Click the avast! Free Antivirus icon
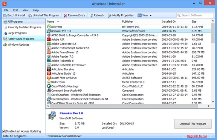The height and width of the screenshot is (140, 217). 49,78
